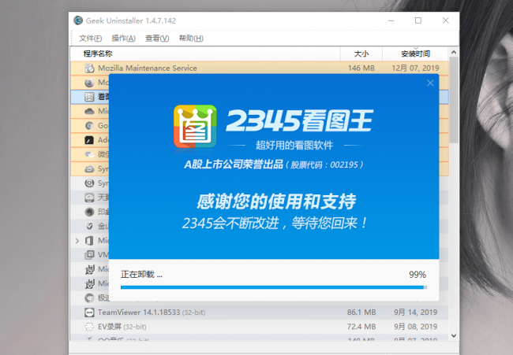513x355 pixels.
Task: Sort list by 安装时间 column header
Action: [415, 54]
